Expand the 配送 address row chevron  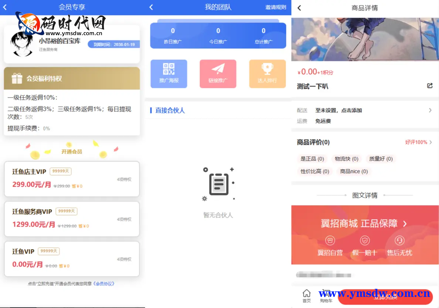tap(430, 110)
